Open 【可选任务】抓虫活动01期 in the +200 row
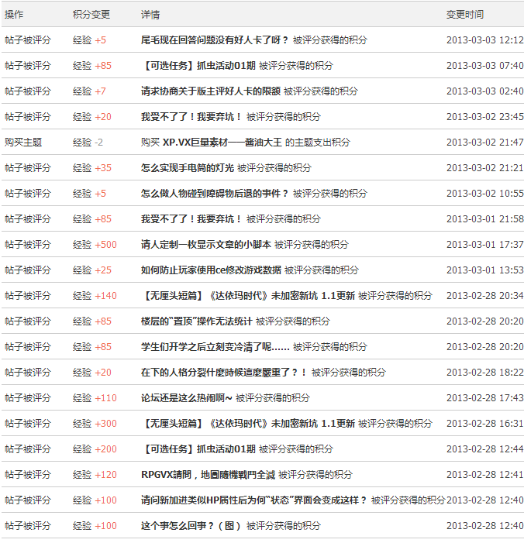 click(x=198, y=449)
